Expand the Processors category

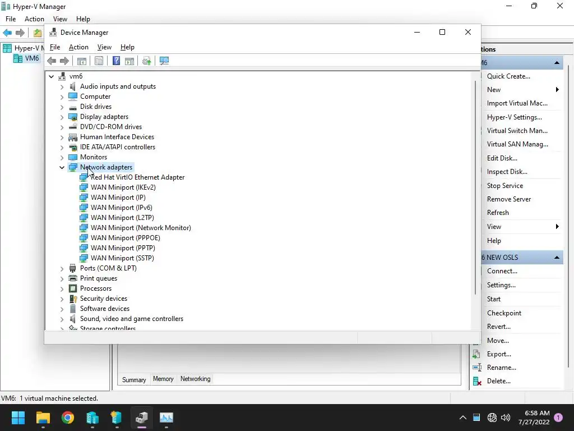coord(62,289)
